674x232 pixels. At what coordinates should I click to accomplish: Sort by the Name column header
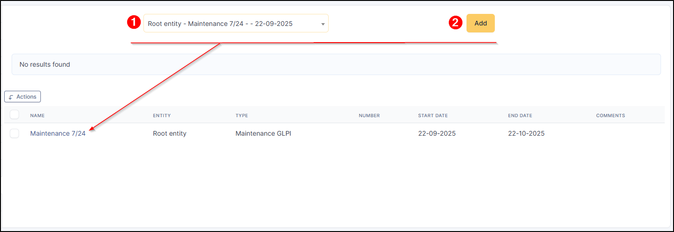click(37, 116)
